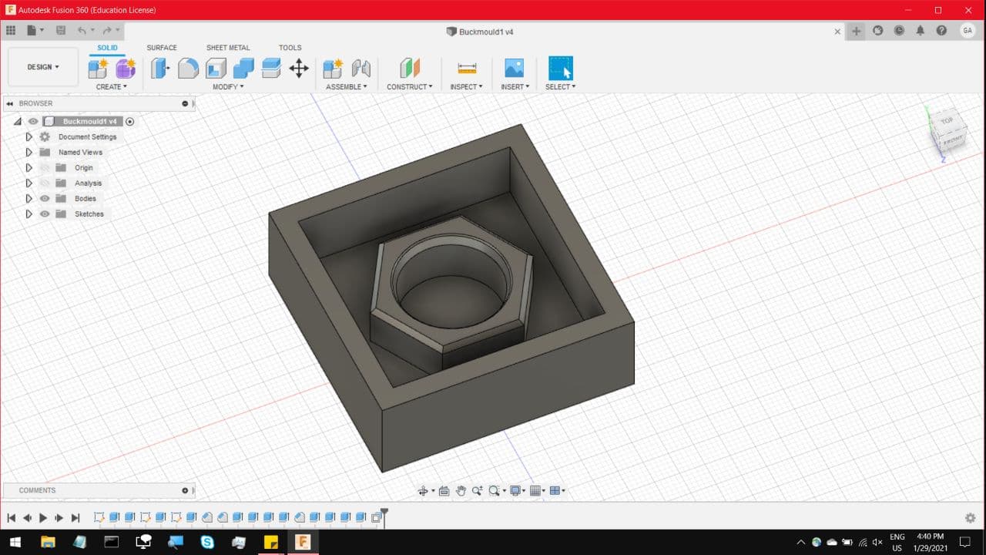
Task: Open the notifications bell
Action: (920, 31)
